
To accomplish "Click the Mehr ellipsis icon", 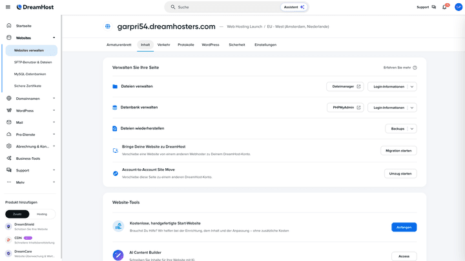I will (x=9, y=182).
